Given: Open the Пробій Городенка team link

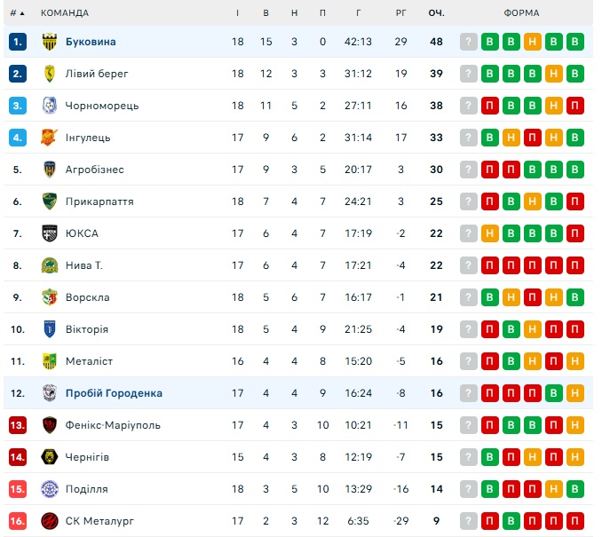Looking at the screenshot, I should (x=114, y=393).
